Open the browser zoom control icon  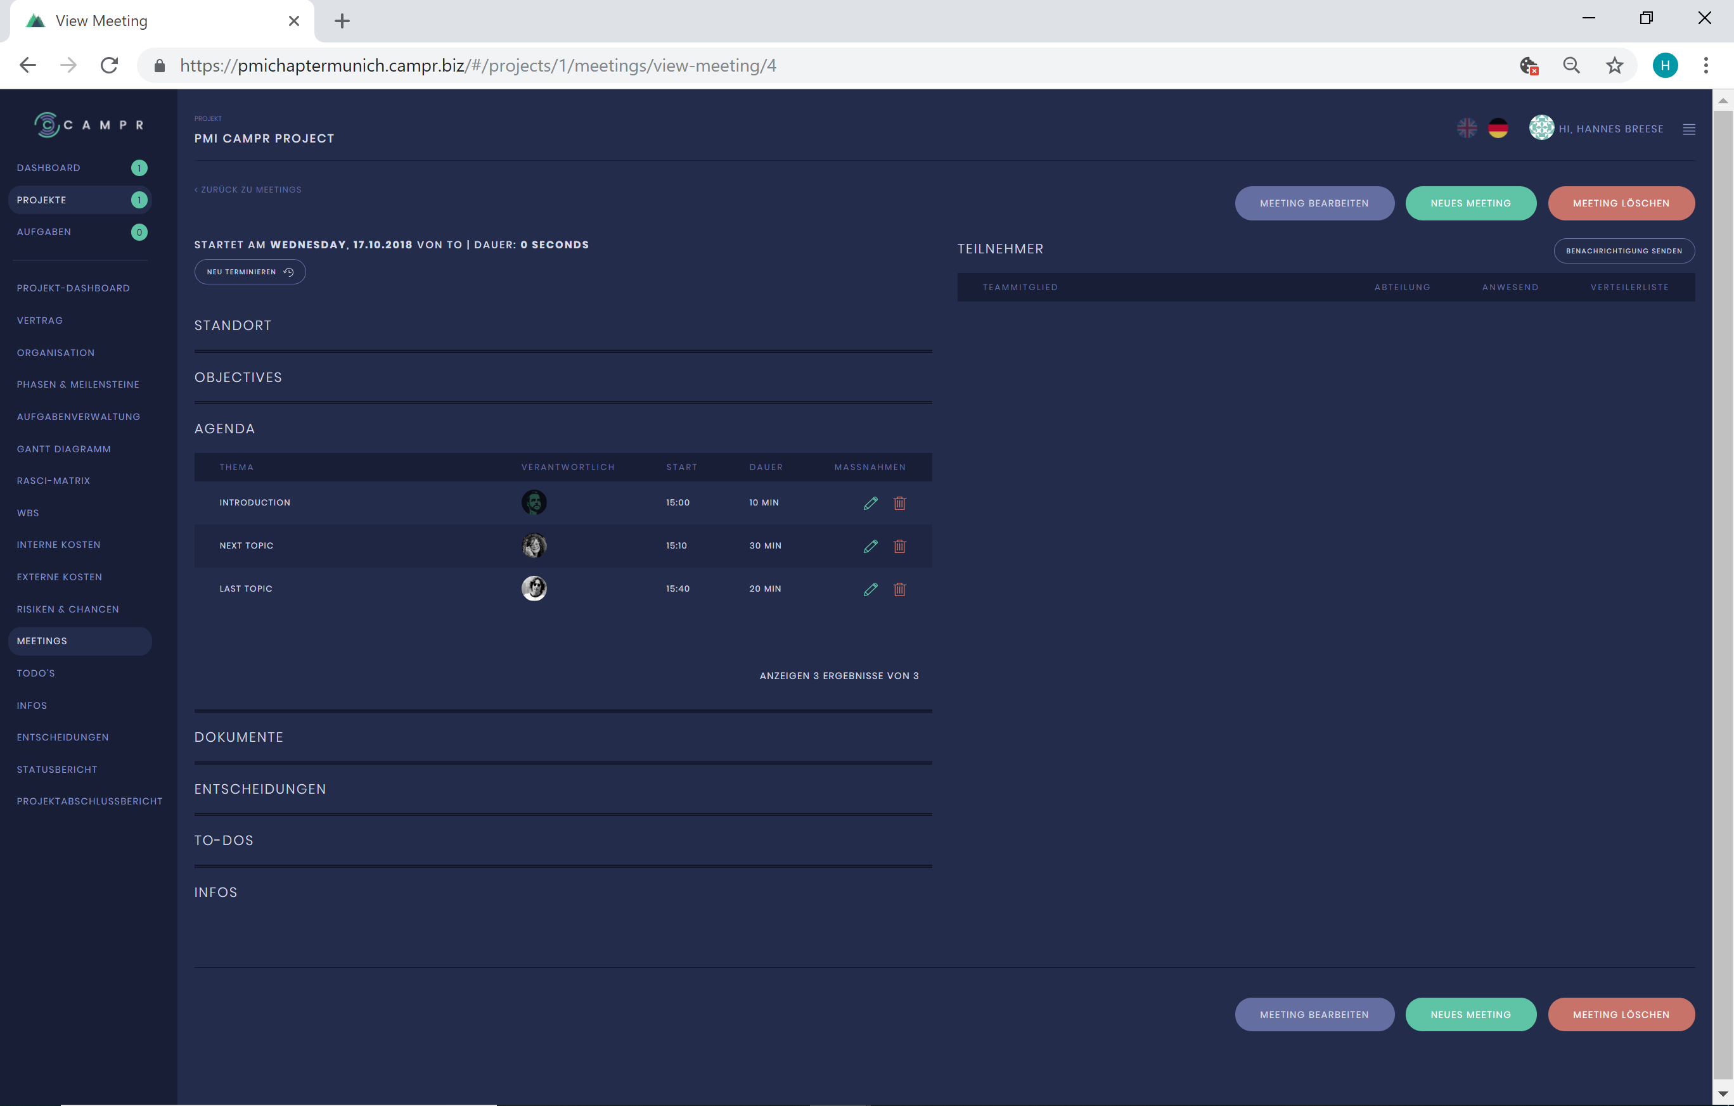[1570, 65]
